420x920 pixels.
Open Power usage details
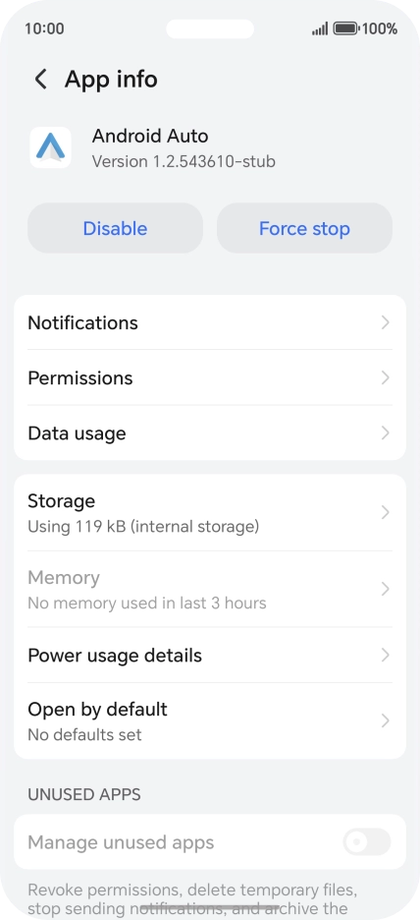(210, 655)
